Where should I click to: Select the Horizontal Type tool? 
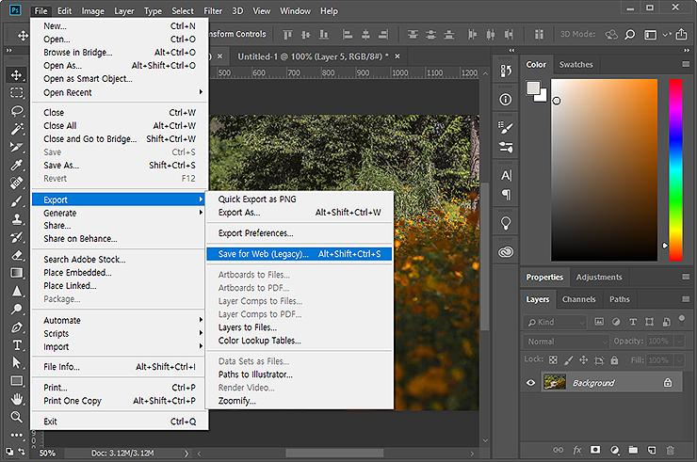pos(16,345)
